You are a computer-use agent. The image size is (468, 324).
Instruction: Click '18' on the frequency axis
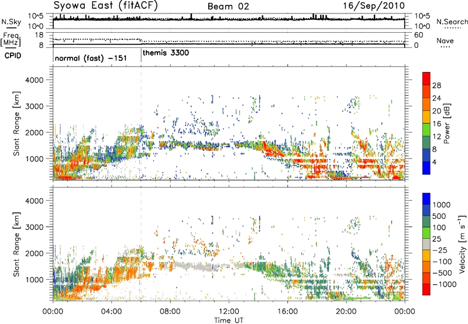[x=39, y=35]
